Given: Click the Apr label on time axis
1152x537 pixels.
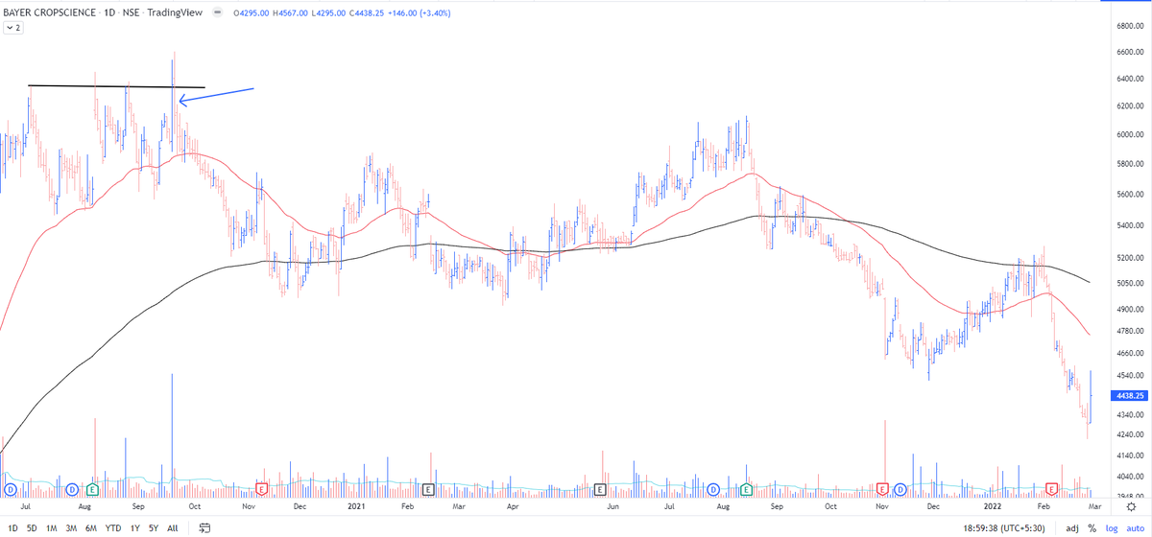Looking at the screenshot, I should [x=513, y=505].
